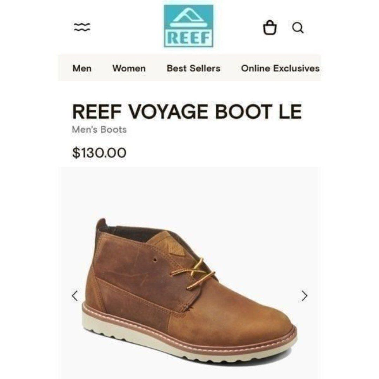Click the boot's yellow laces
Screen dimensions: 379x379
point(193,273)
